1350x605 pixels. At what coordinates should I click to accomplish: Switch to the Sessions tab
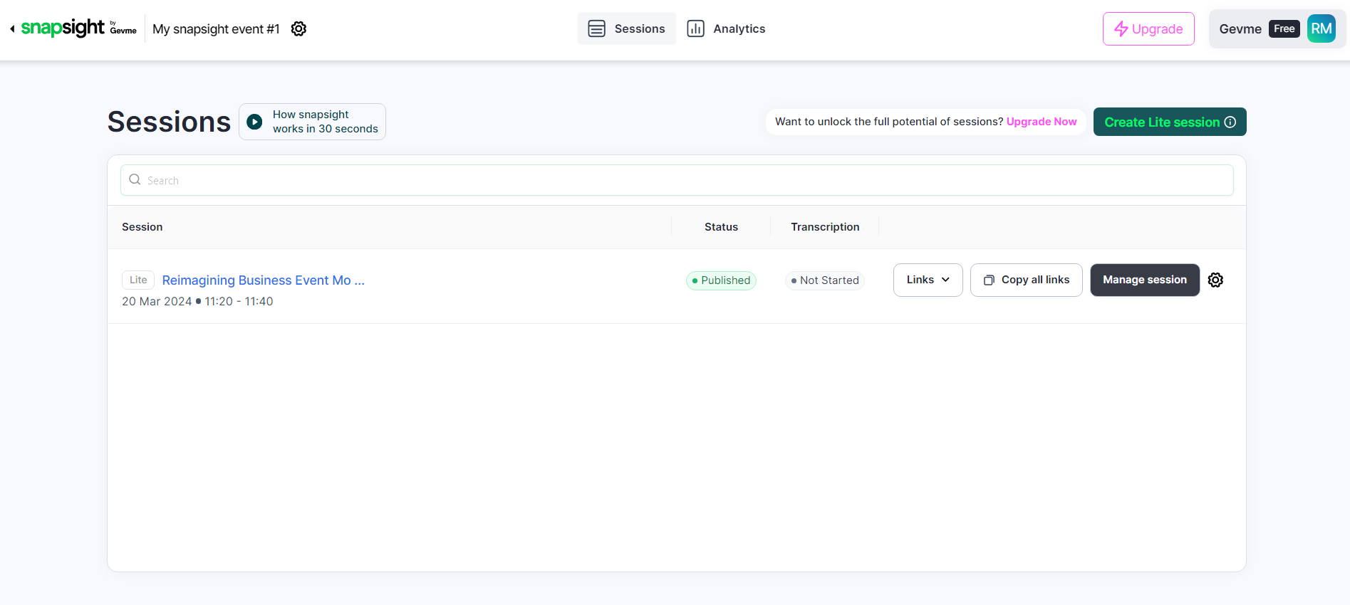pyautogui.click(x=639, y=29)
